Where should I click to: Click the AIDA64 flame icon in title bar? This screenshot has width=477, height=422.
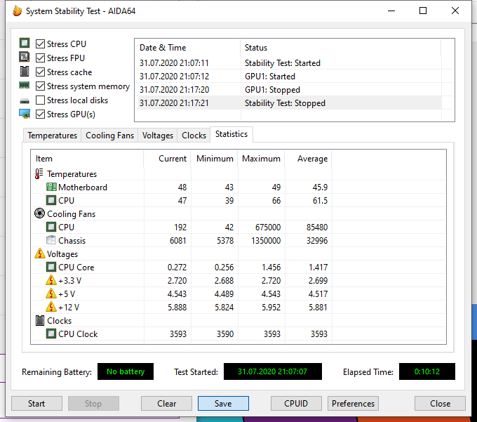[x=18, y=11]
